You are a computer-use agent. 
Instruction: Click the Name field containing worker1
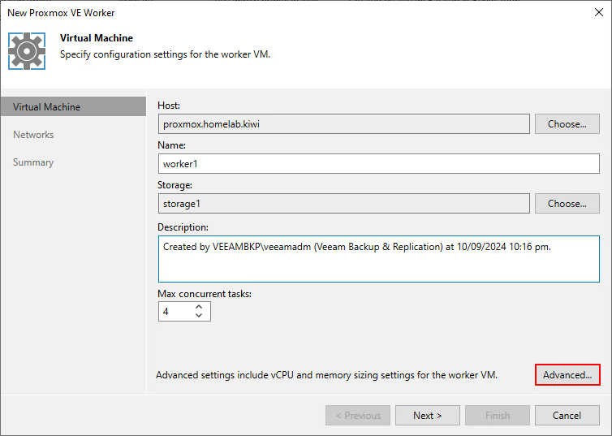coord(378,164)
